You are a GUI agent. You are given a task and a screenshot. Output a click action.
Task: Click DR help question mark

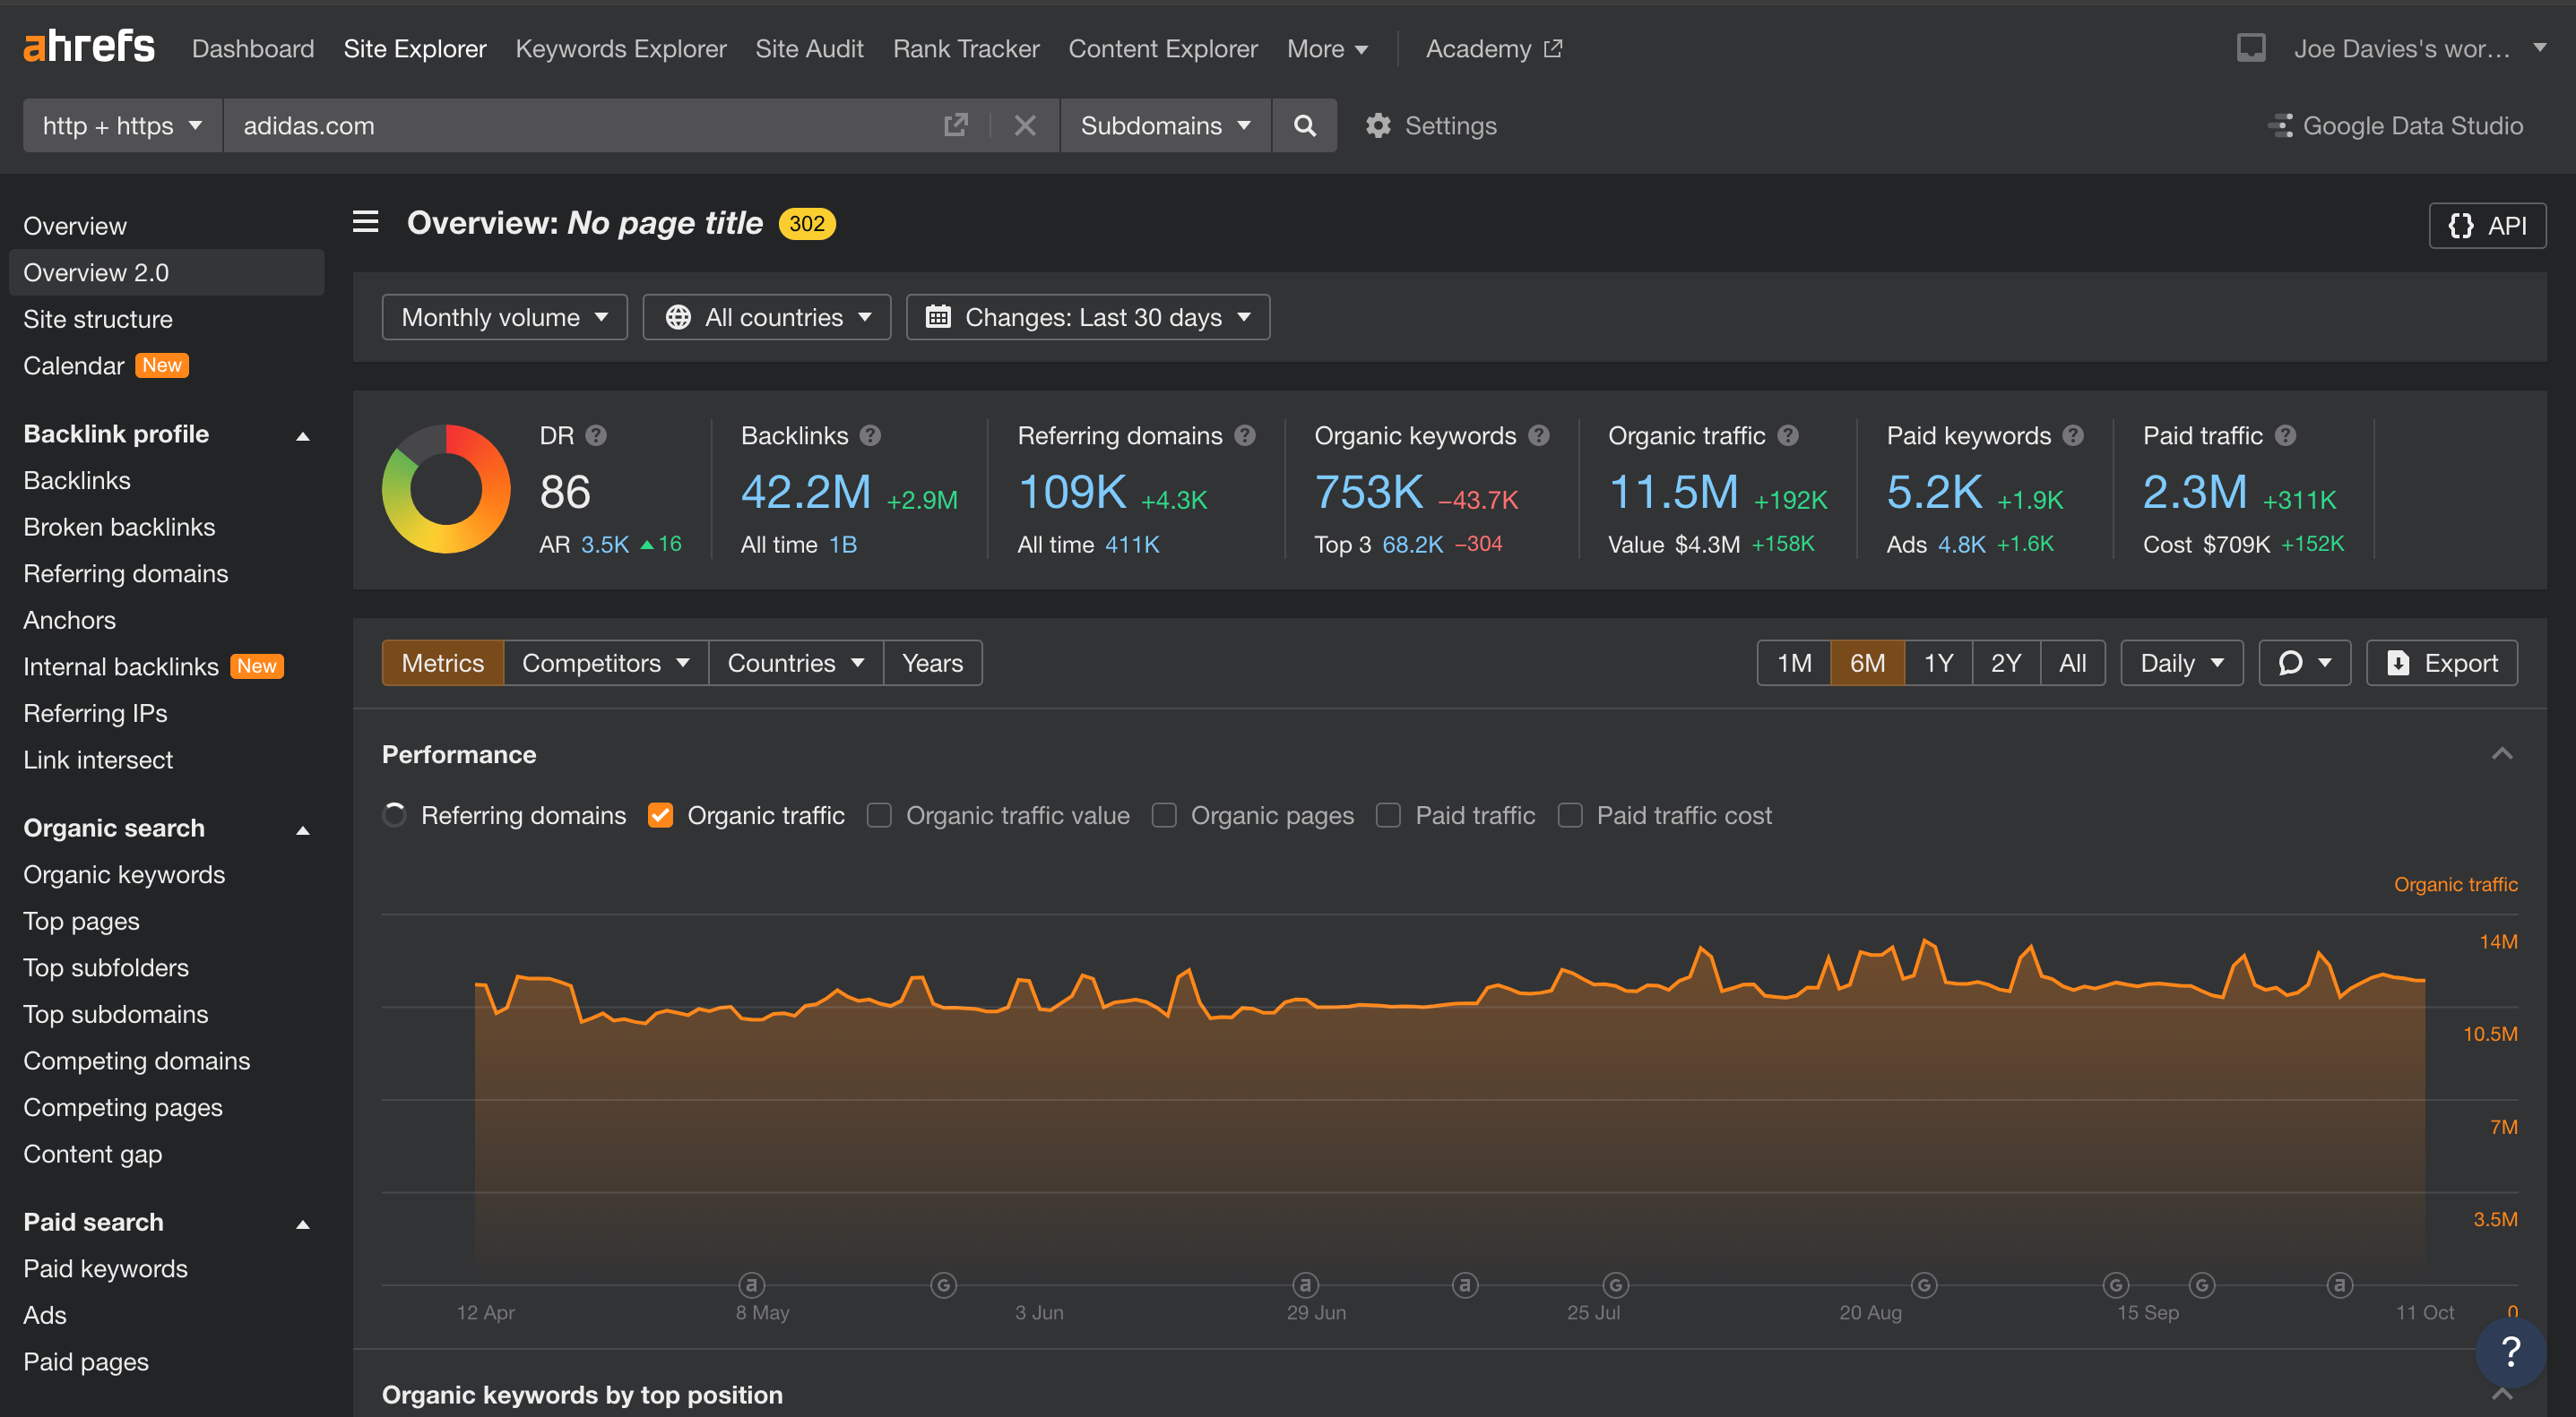pos(596,435)
